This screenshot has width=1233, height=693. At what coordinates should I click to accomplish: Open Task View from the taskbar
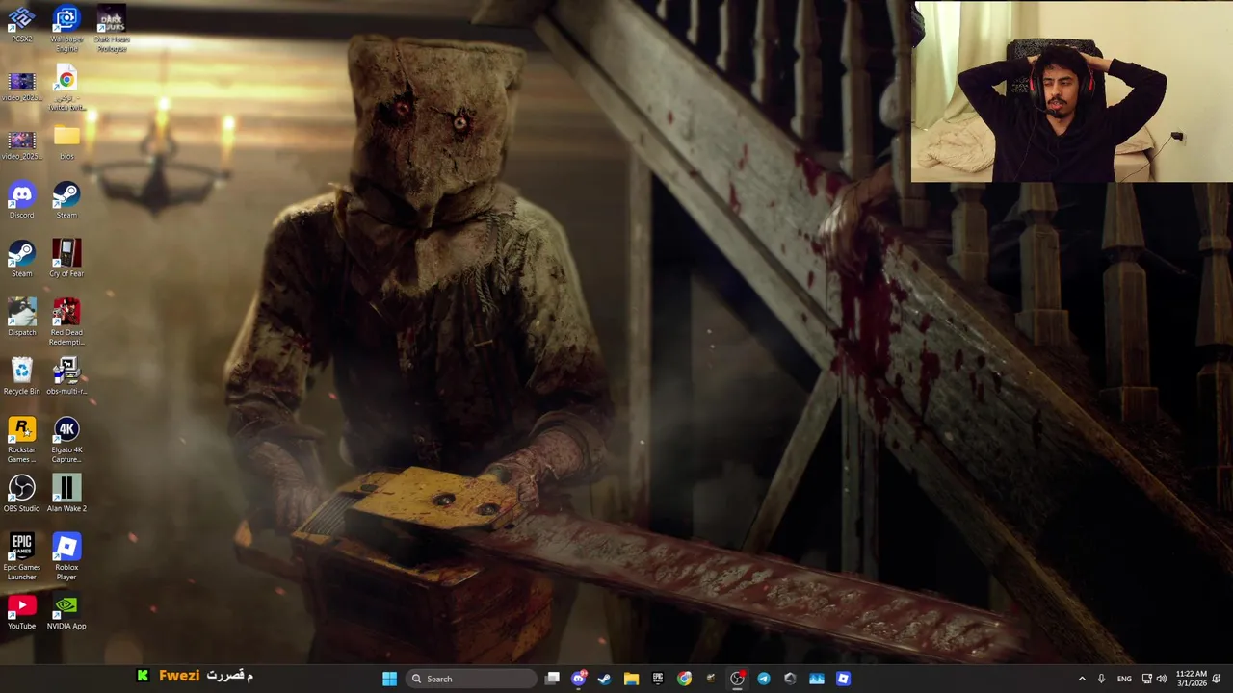click(x=552, y=679)
